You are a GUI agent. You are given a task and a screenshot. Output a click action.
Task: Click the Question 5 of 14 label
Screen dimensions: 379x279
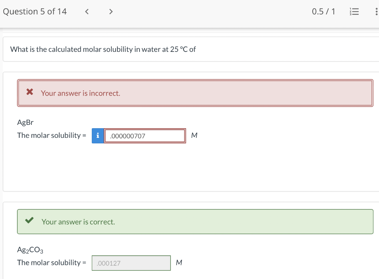click(x=35, y=11)
